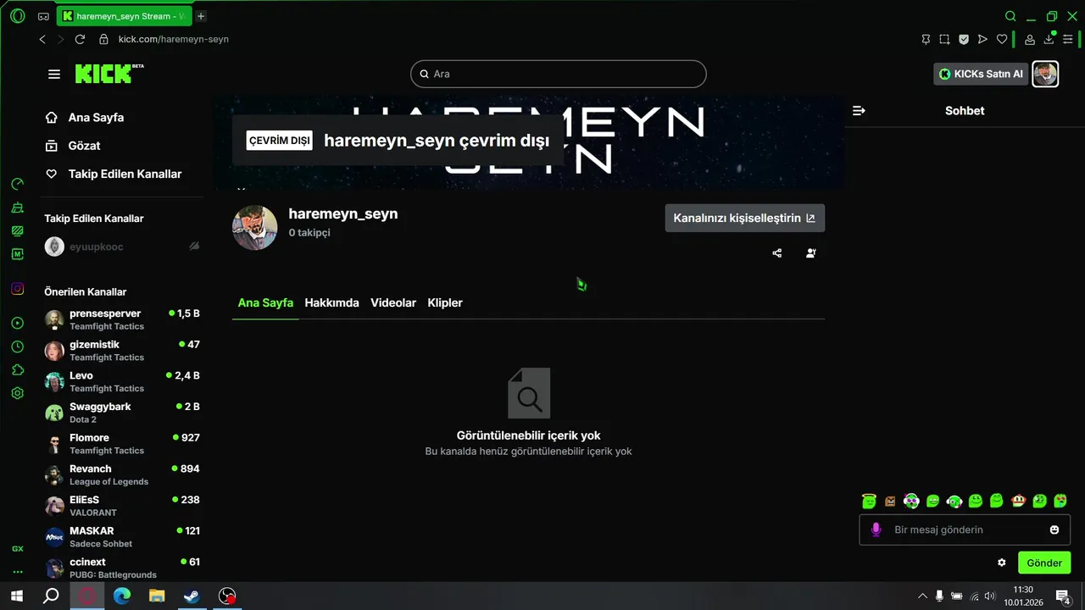This screenshot has width=1085, height=610.
Task: Click the pinboard pin icon
Action: tap(926, 39)
